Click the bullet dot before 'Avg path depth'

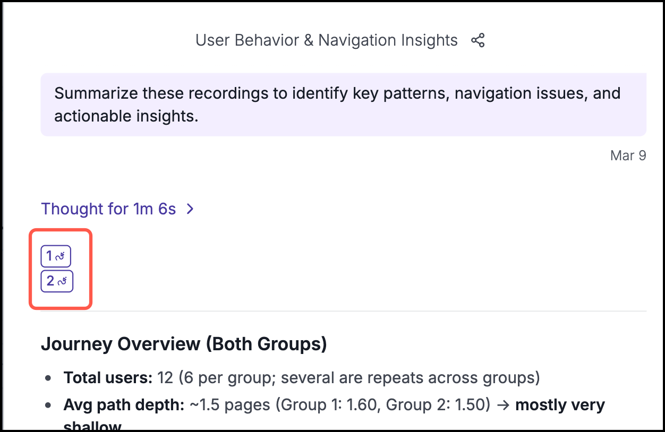[49, 406]
